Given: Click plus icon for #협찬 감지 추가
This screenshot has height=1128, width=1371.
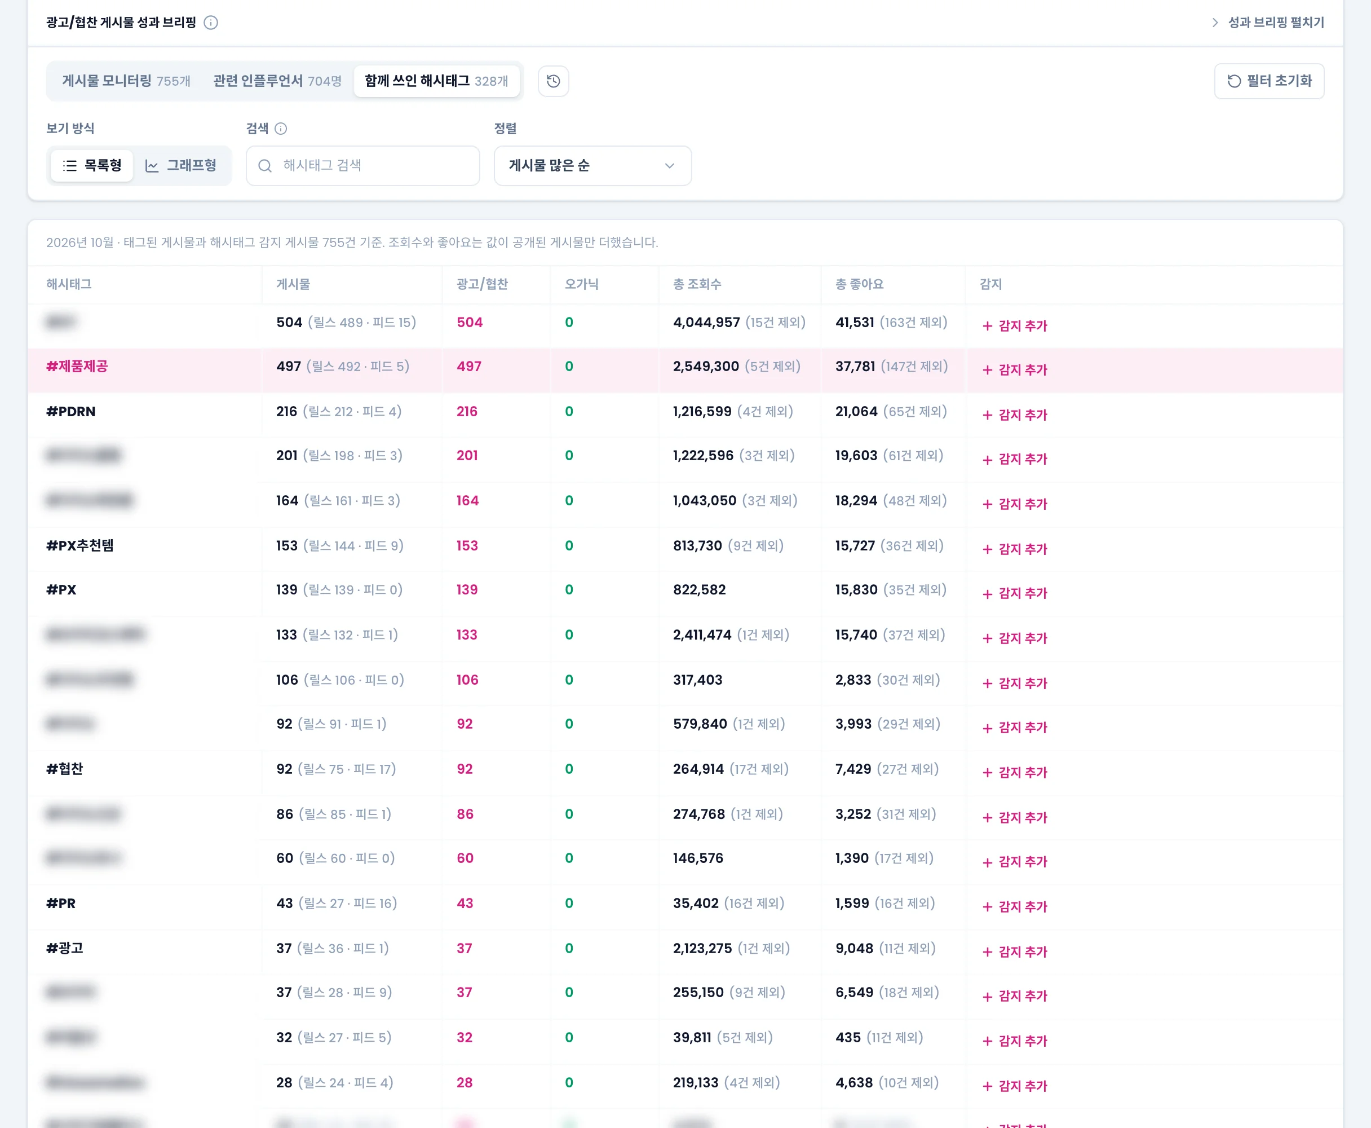Looking at the screenshot, I should coord(987,773).
